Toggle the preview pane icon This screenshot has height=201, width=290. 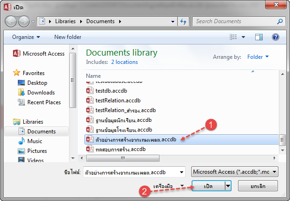pyautogui.click(x=259, y=37)
